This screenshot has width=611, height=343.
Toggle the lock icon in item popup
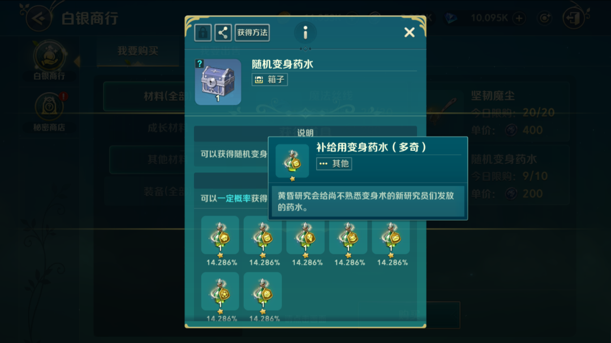(203, 33)
